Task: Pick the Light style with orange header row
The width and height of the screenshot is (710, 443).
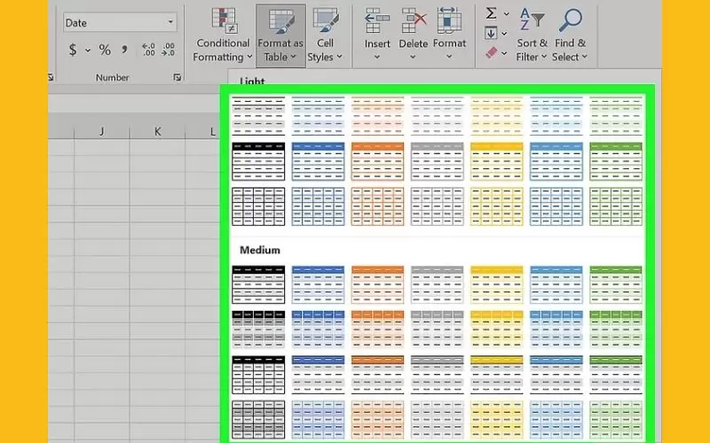Action: [377, 161]
